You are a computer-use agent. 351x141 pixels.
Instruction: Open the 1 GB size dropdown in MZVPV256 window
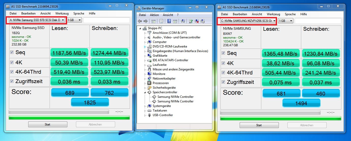[286, 21]
